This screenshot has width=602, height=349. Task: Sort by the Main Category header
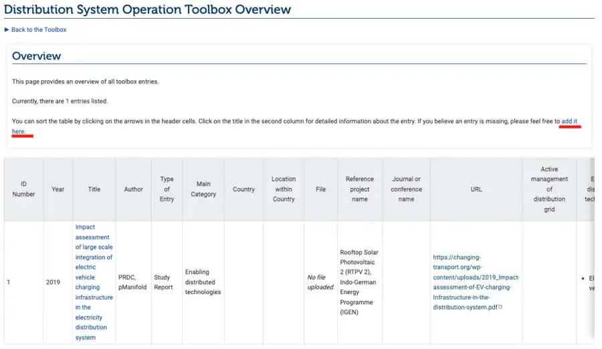pos(203,189)
